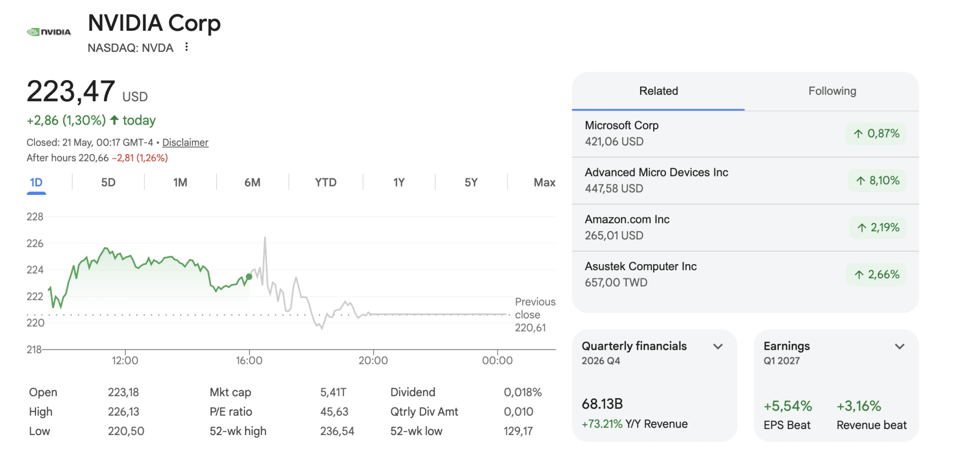
Task: Expand the Earnings dropdown chevron
Action: click(900, 346)
